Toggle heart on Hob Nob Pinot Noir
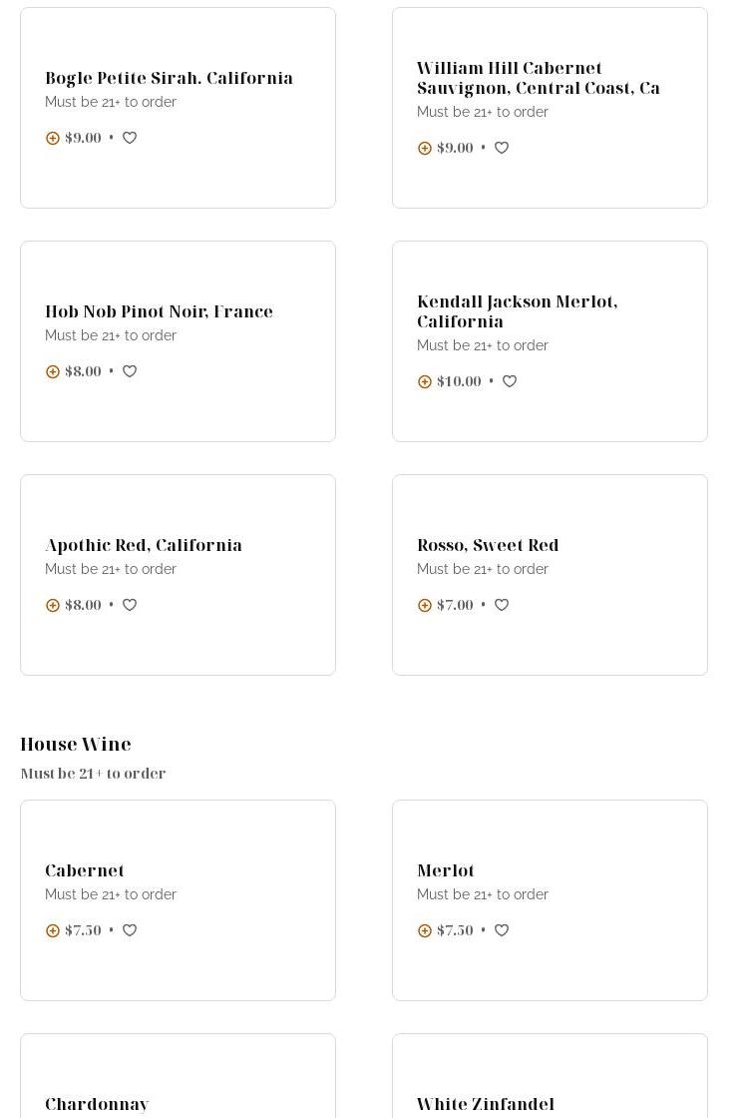This screenshot has height=1118, width=748. (130, 371)
